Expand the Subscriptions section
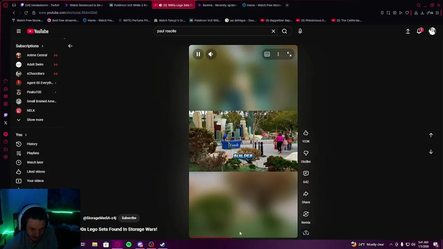 point(30,46)
